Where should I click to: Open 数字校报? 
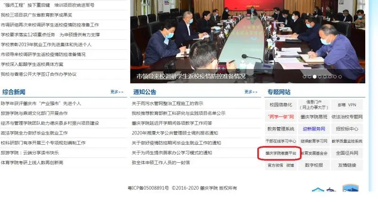[x=314, y=166]
